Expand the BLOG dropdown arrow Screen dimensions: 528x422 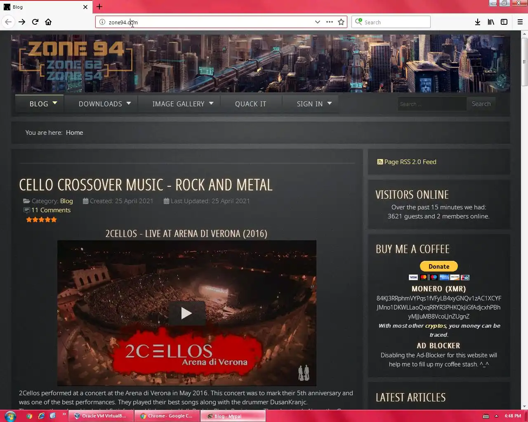[x=55, y=103]
